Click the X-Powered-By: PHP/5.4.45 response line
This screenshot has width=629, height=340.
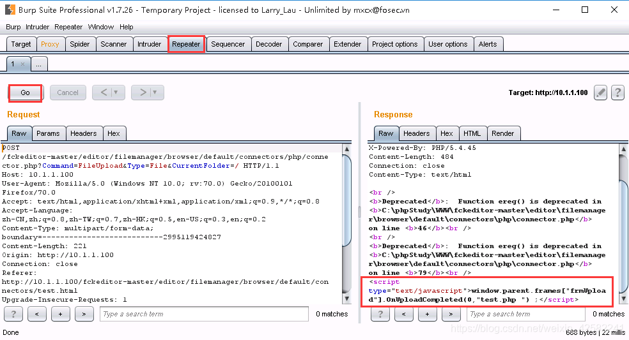coord(423,148)
